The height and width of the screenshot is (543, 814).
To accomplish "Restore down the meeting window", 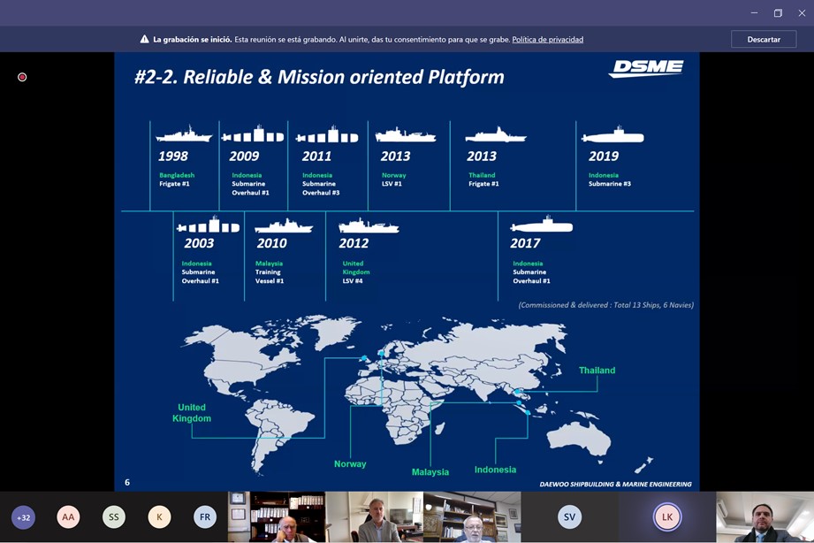I will [x=778, y=13].
